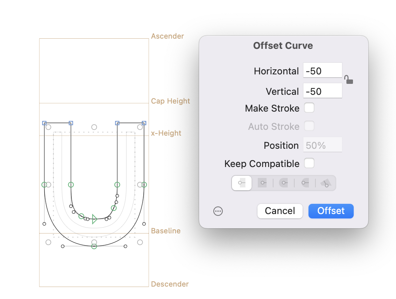396x299 pixels.
Task: Select the square cap style icon
Action: (262, 183)
